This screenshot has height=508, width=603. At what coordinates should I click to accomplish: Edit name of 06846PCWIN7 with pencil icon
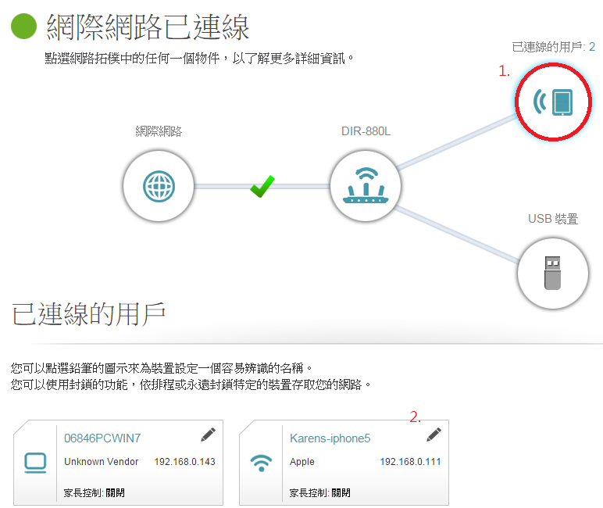point(208,434)
